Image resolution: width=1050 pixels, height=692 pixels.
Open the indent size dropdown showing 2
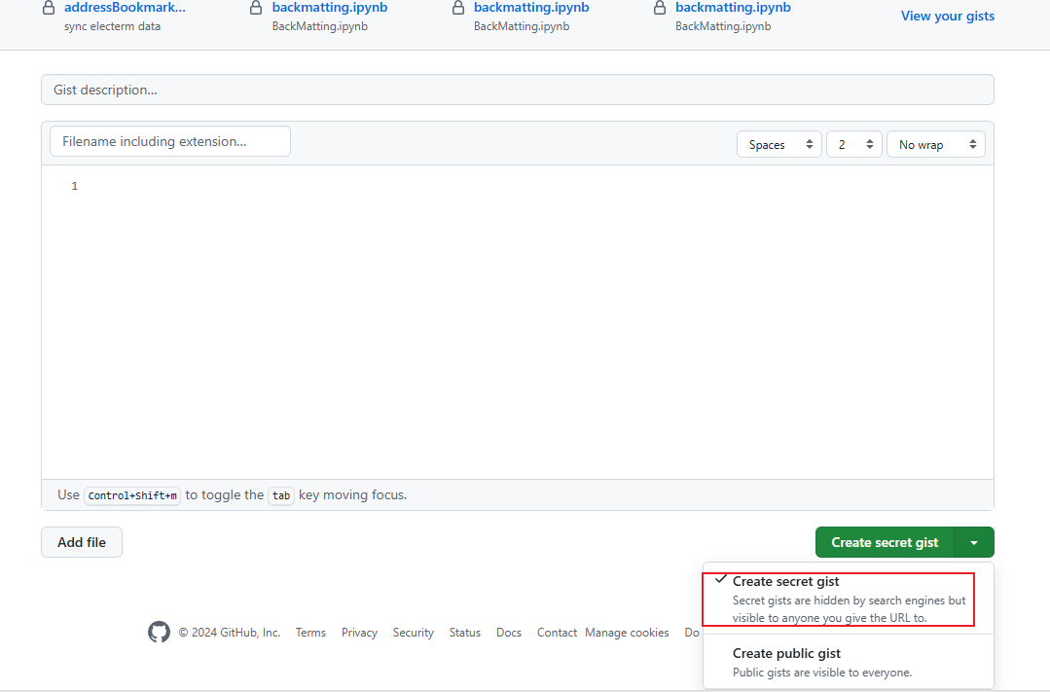coord(853,145)
